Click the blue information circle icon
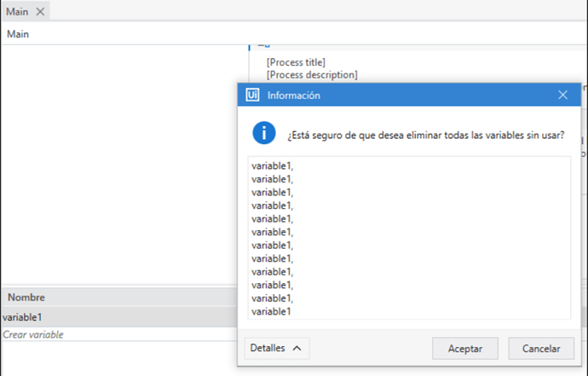Image resolution: width=588 pixels, height=376 pixels. coord(264,133)
